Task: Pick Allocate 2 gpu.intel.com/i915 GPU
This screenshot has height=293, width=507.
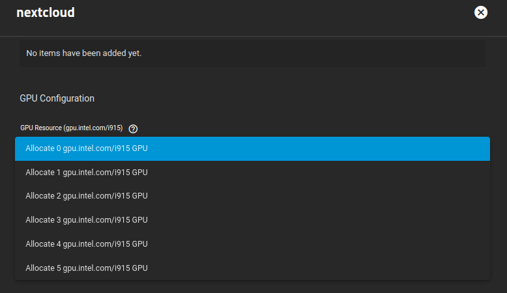Action: (253, 196)
